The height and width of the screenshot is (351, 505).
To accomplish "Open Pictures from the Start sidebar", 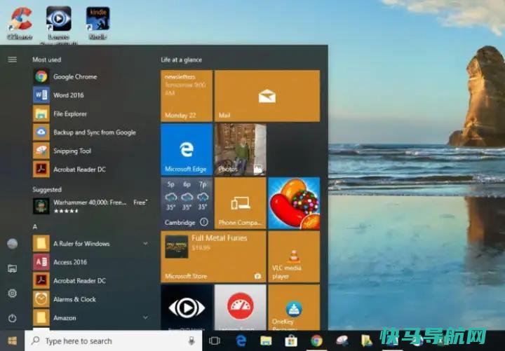I will point(12,268).
